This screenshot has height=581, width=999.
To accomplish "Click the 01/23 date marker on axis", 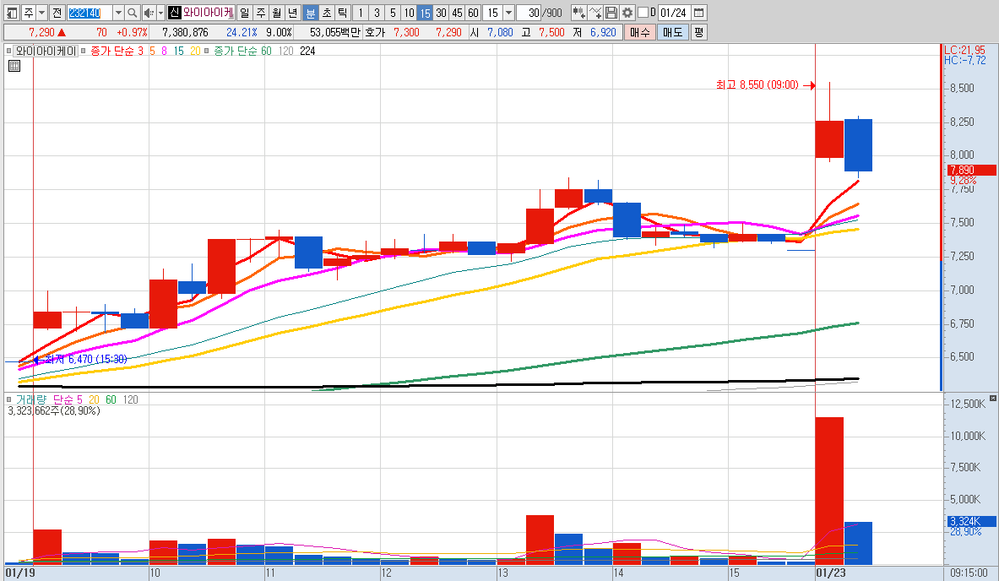I will 832,573.
